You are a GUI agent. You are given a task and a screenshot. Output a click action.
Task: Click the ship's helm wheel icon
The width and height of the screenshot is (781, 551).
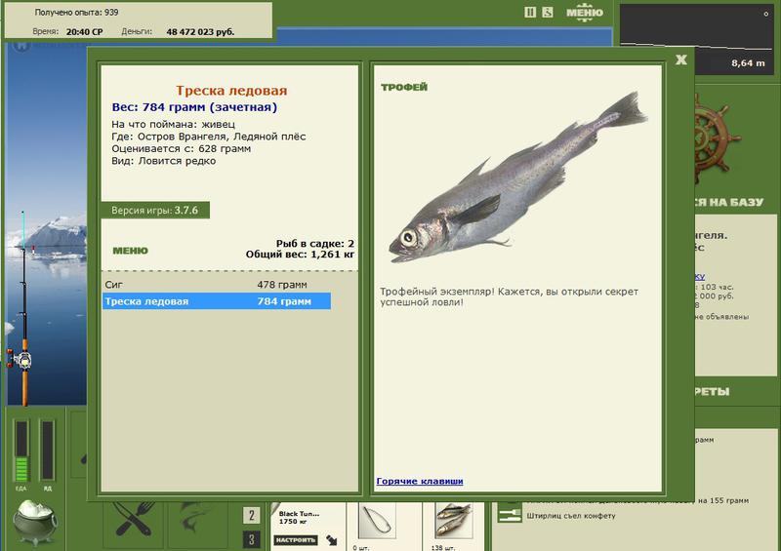[715, 137]
